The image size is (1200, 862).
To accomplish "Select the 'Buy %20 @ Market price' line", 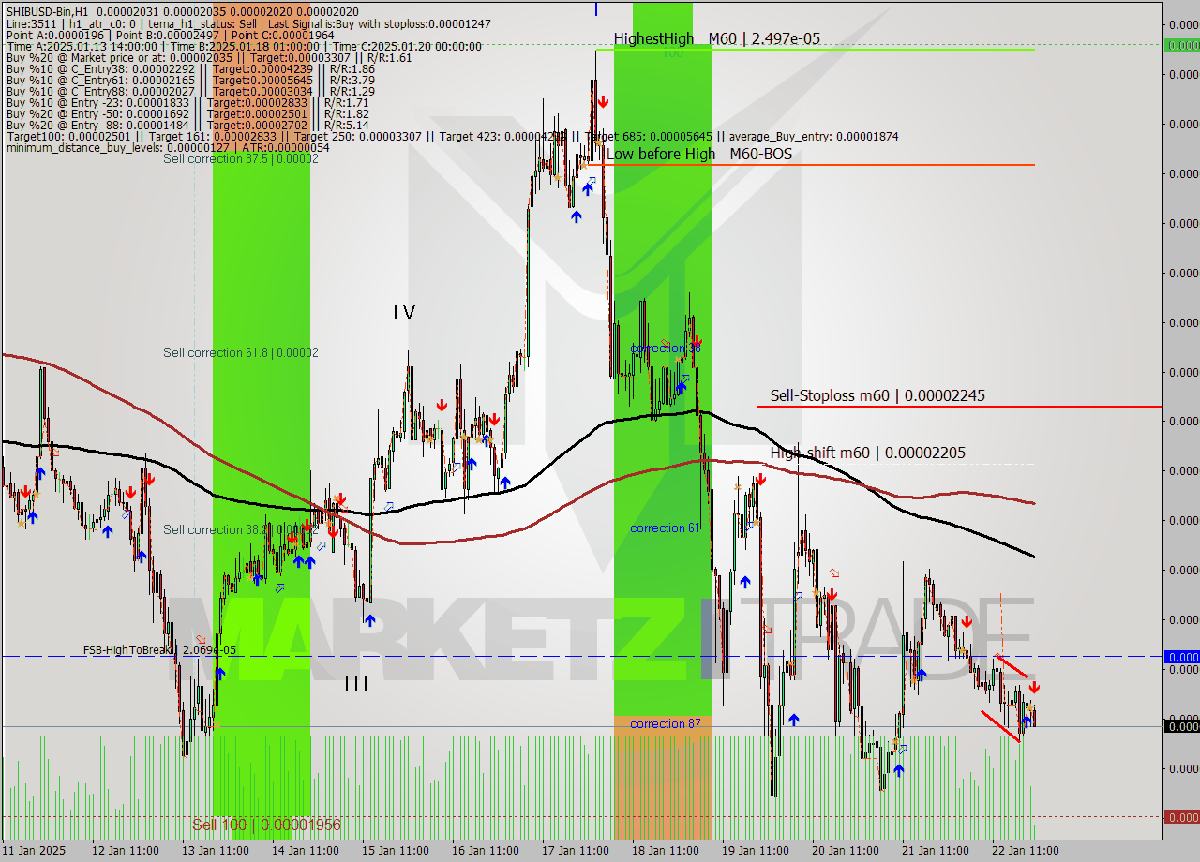I will (209, 57).
